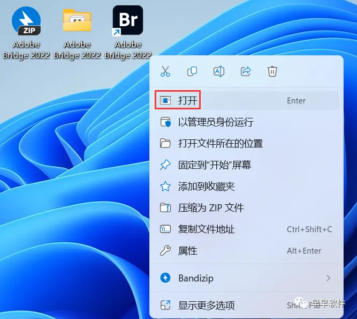
Task: Click the blue Bandizip logo icon
Action: (x=165, y=278)
